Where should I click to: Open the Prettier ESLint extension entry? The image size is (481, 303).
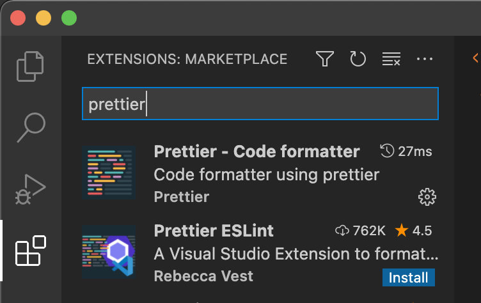260,253
